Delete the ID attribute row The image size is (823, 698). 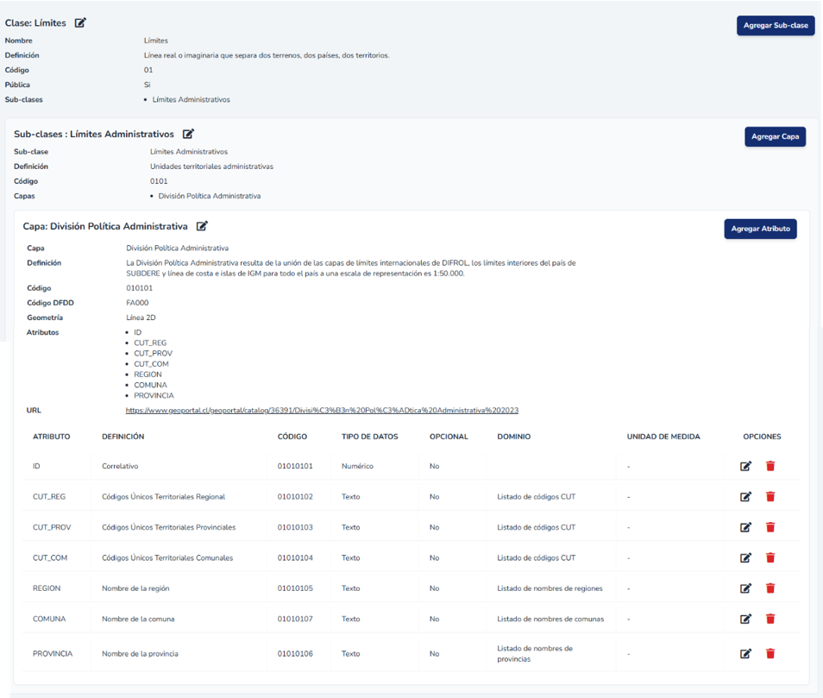pyautogui.click(x=770, y=466)
